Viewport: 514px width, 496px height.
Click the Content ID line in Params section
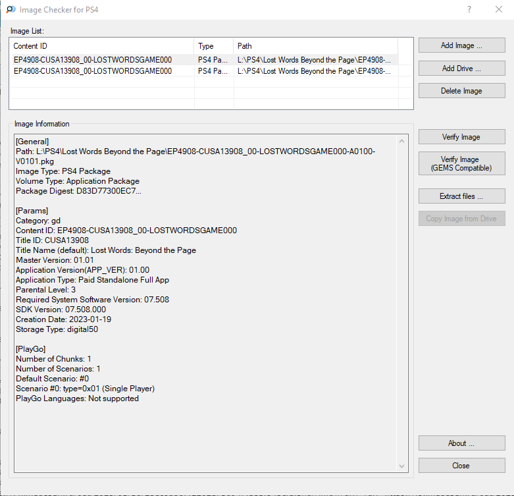point(126,231)
